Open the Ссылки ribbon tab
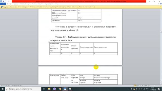The width and height of the screenshot is (162, 91). 34,4
